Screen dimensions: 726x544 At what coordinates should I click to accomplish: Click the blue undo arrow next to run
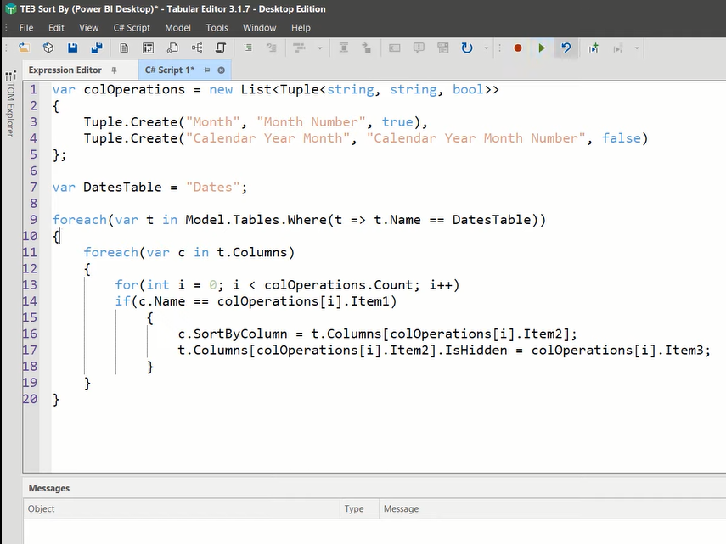pos(566,48)
